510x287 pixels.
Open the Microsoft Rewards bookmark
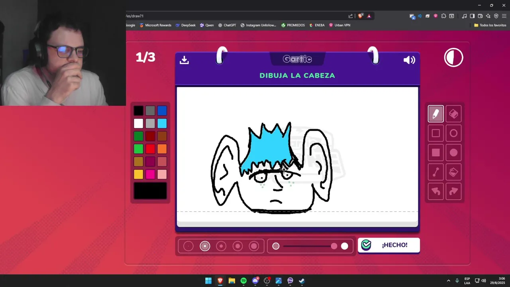pyautogui.click(x=155, y=25)
